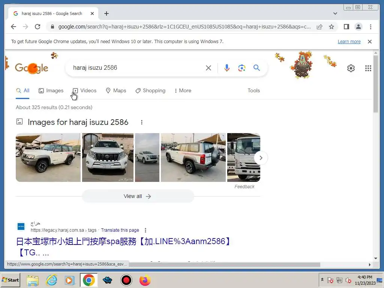384x288 pixels.
Task: Open Chrome side panel
Action: tap(346, 27)
